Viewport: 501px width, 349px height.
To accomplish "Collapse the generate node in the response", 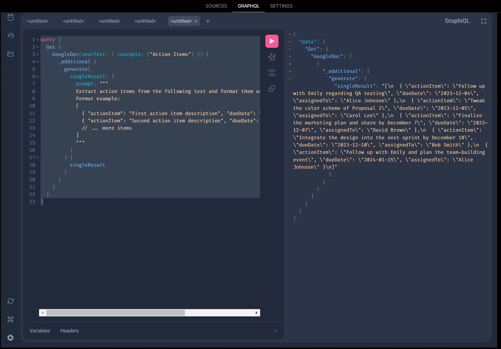I will click(290, 79).
